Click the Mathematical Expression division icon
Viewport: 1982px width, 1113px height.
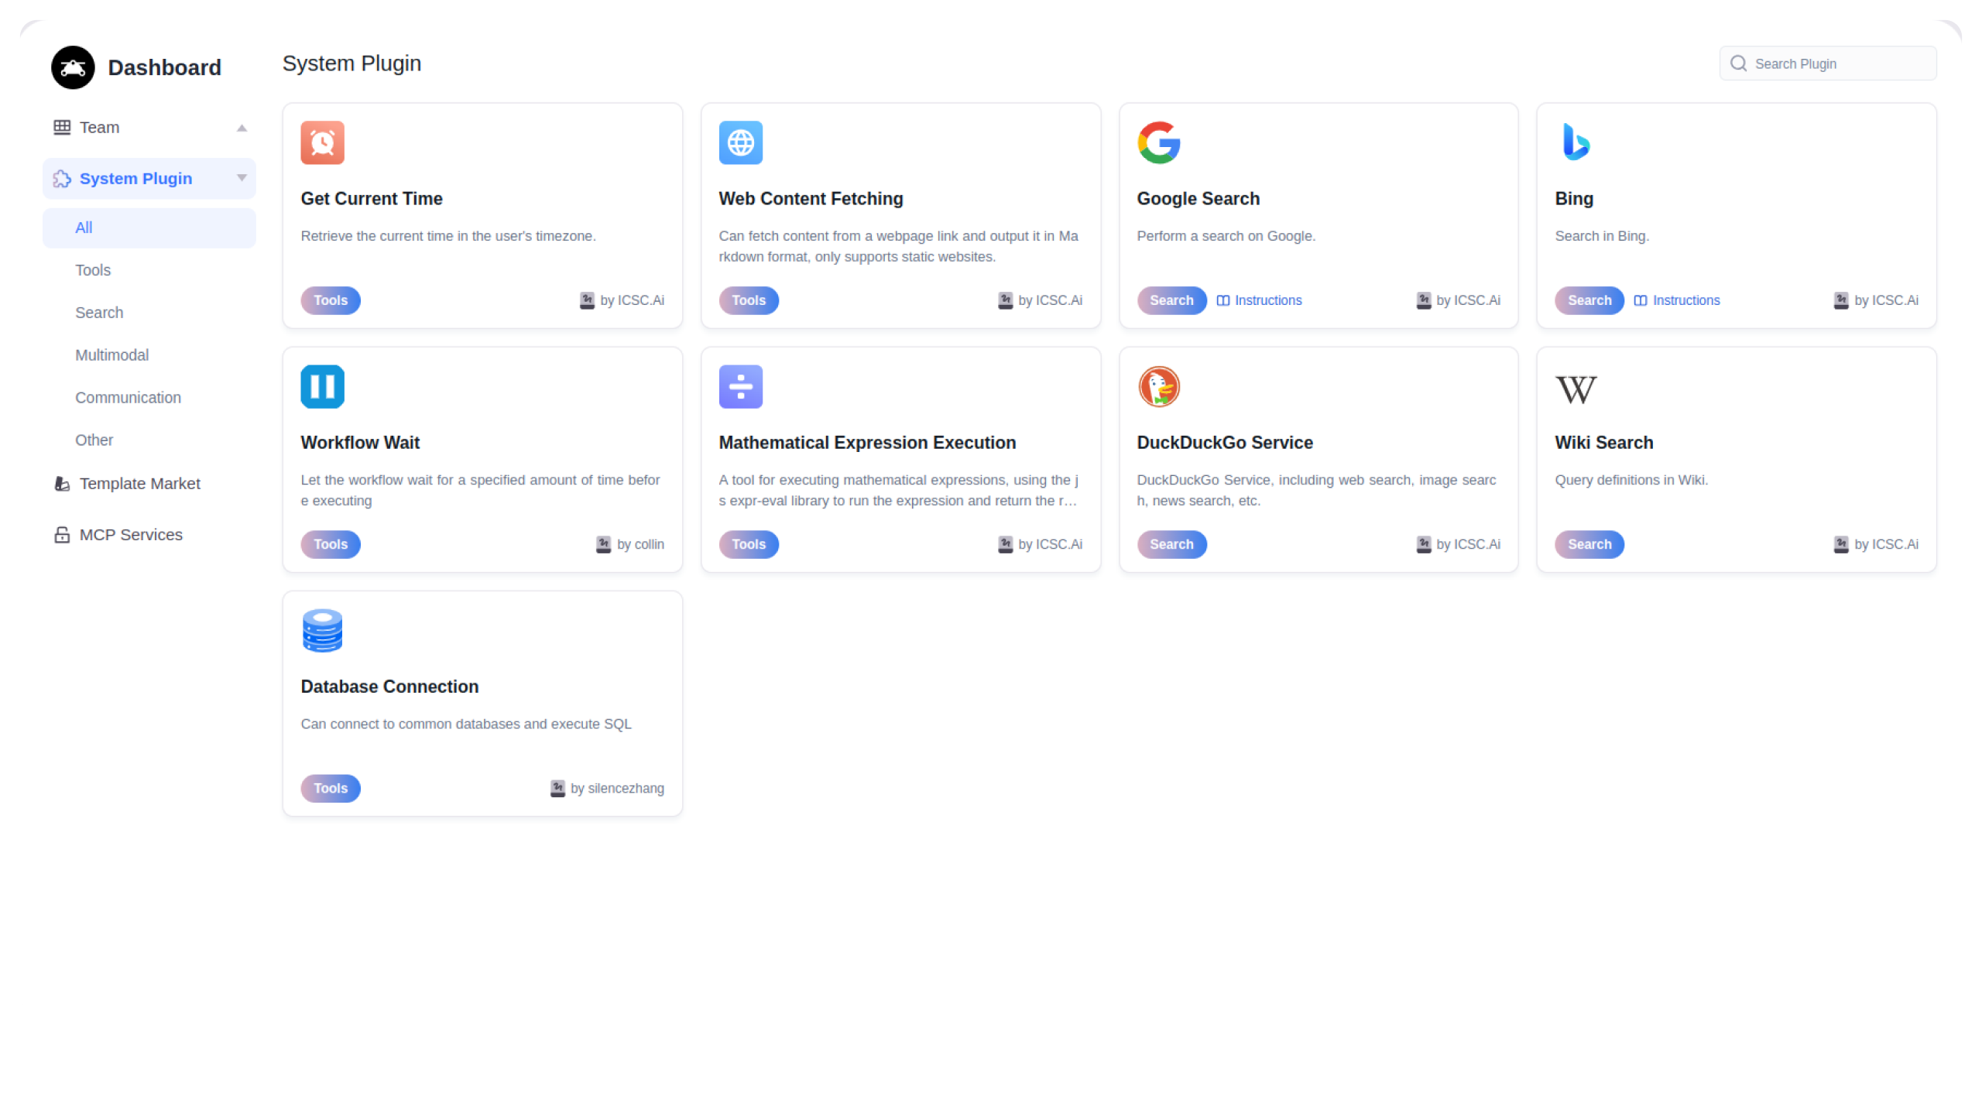click(x=740, y=386)
